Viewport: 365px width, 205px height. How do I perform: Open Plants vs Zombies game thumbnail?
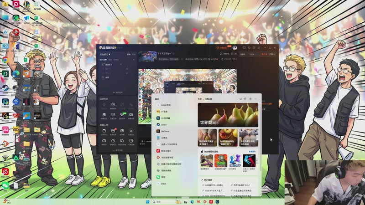221,161
